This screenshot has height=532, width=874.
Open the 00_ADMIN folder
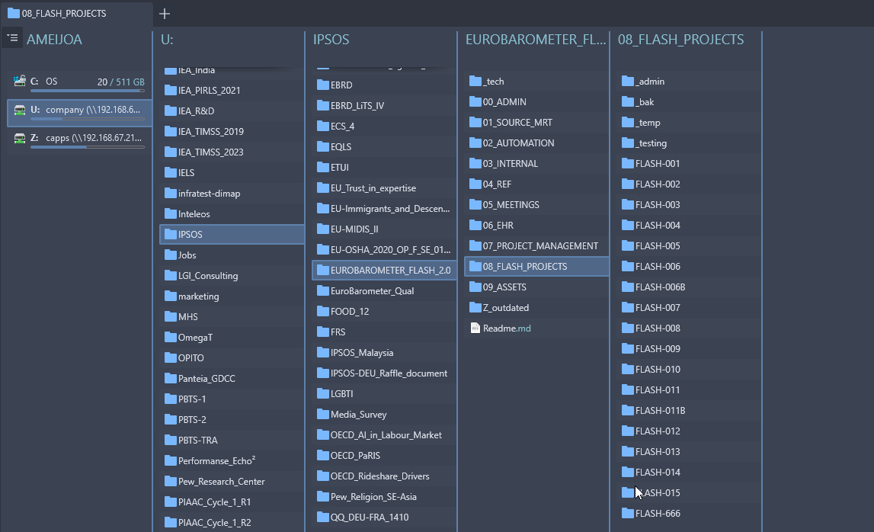[536, 102]
